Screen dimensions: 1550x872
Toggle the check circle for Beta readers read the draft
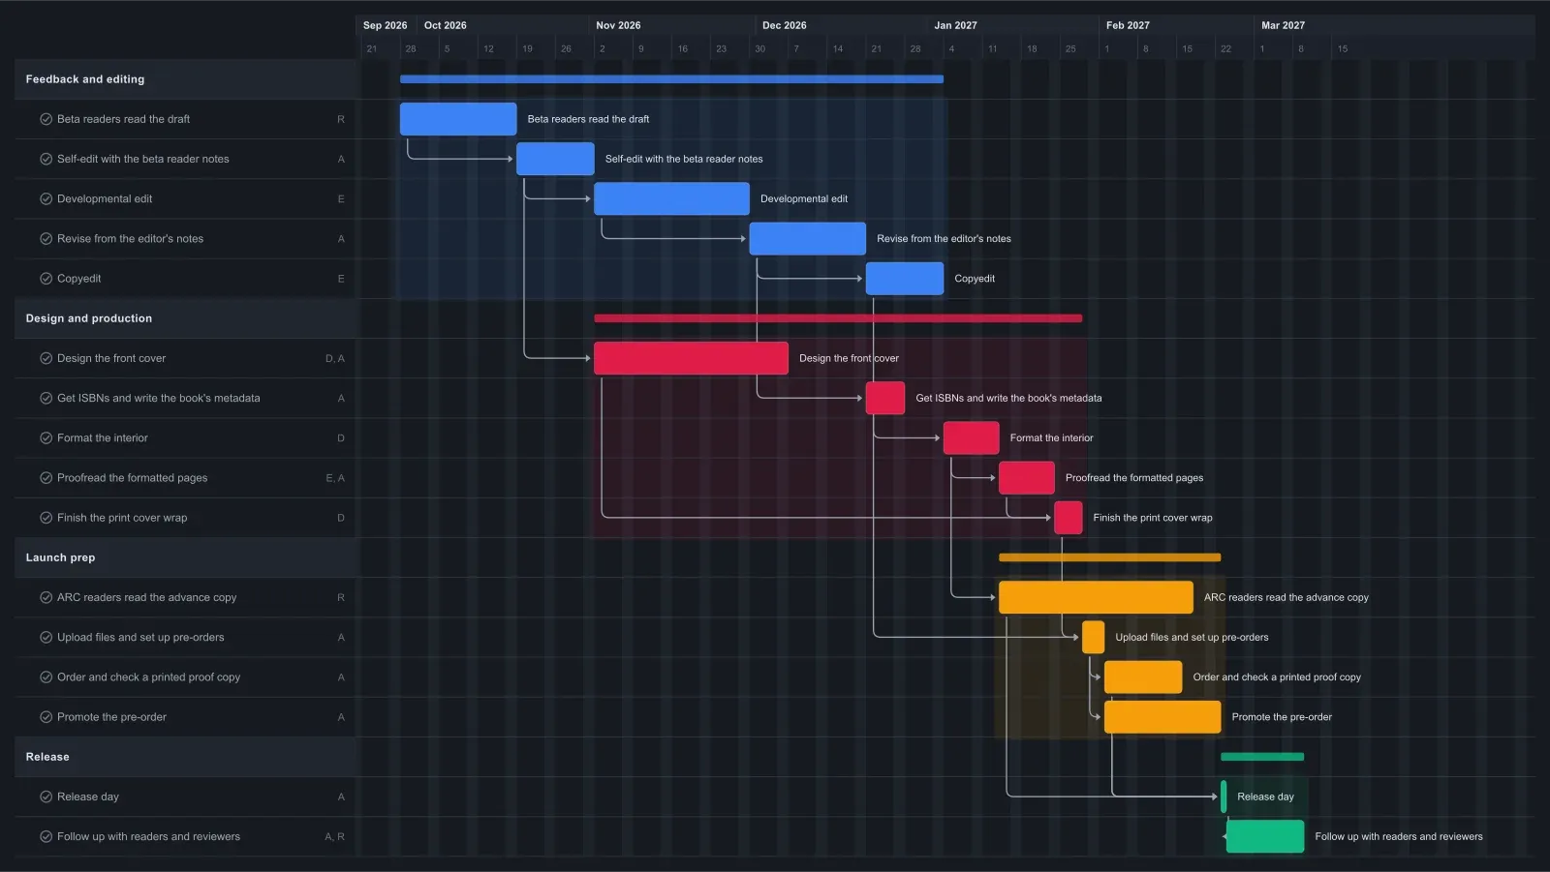(46, 119)
